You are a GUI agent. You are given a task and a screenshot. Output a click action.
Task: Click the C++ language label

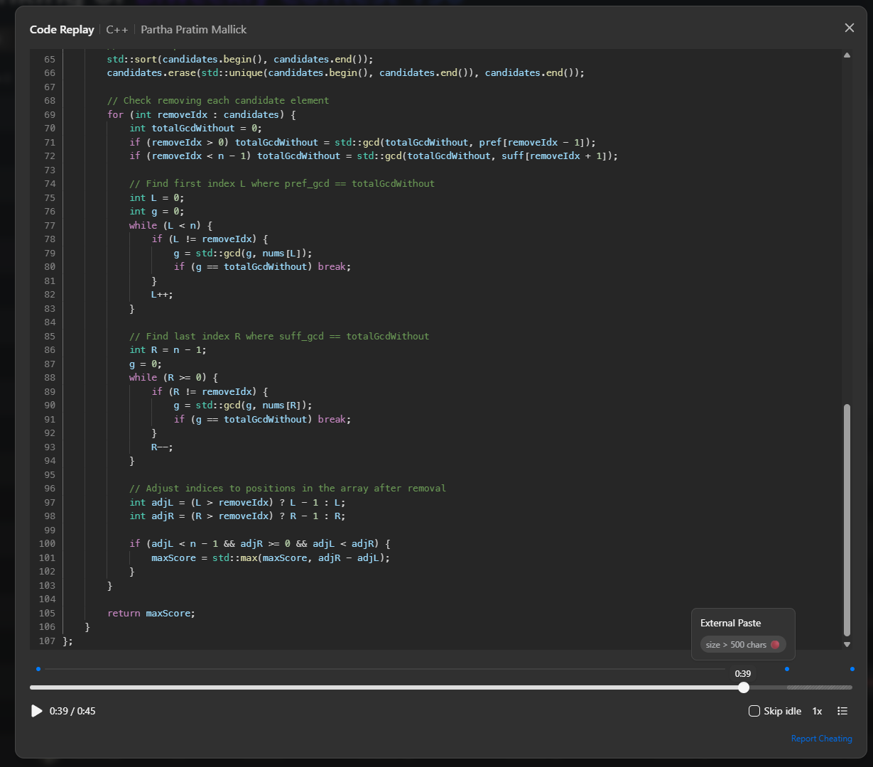[x=117, y=29]
